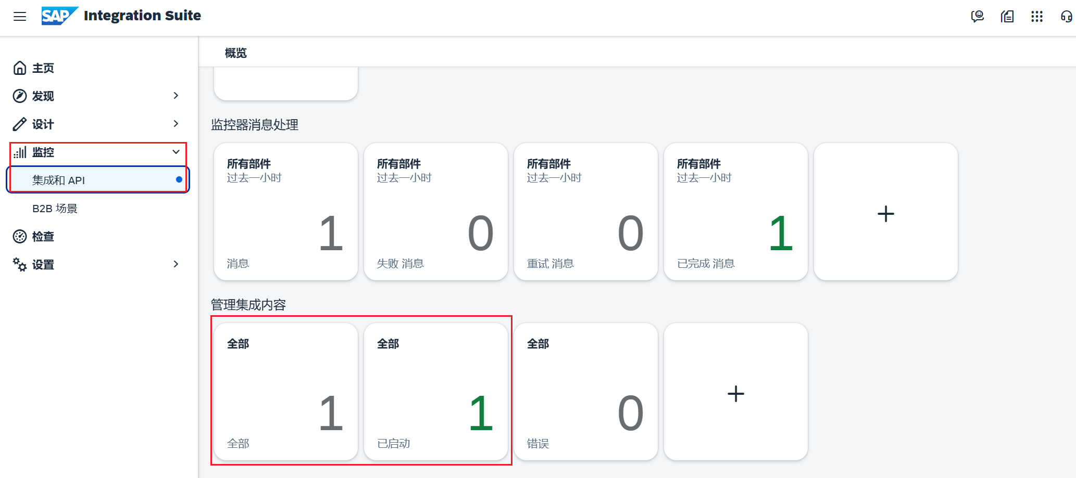The image size is (1076, 478).
Task: Select B2B 场景 in the sidebar
Action: 54,208
